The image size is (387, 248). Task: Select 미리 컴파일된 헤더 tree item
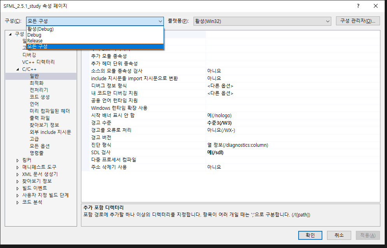pyautogui.click(x=49, y=111)
